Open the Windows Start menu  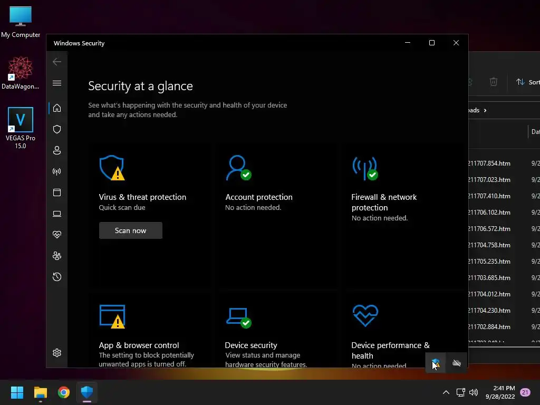(x=17, y=392)
